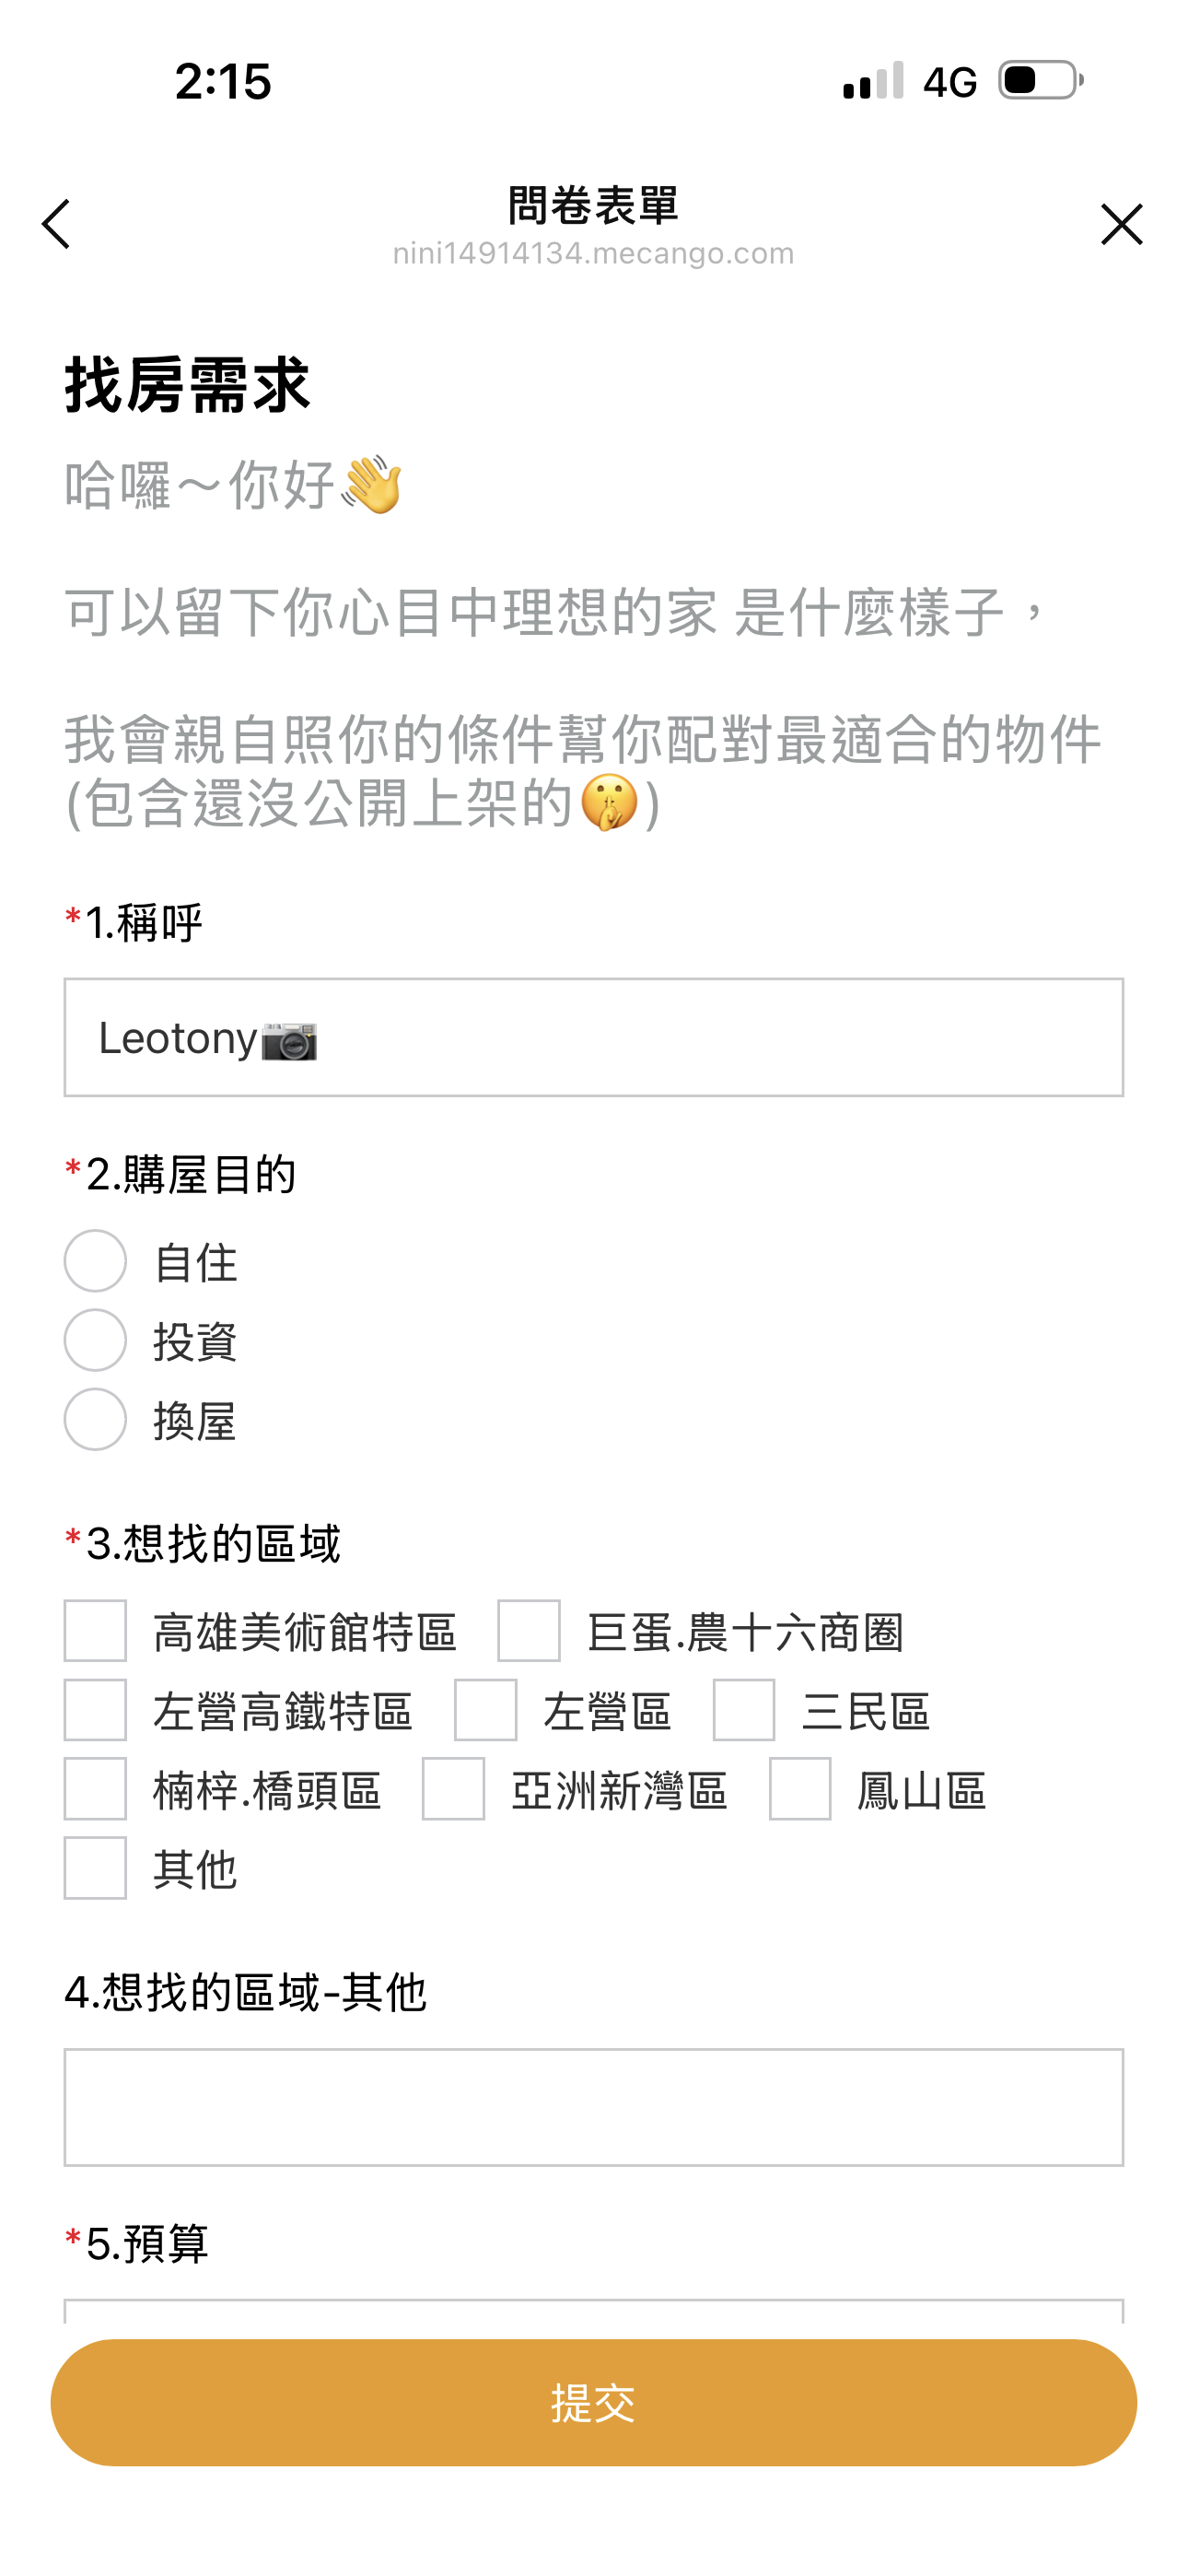Screen dimensions: 1188x2576
Task: Focus the 想找的區域-其他 text field
Action: click(594, 2107)
